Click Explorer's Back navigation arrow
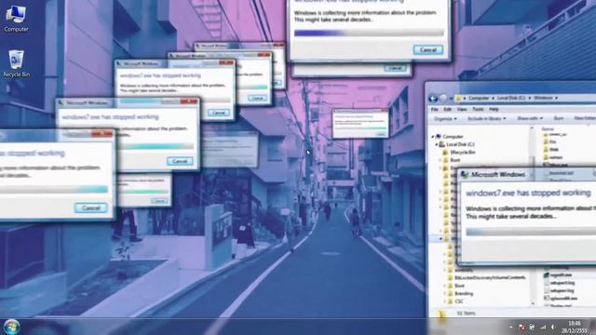The width and height of the screenshot is (596, 335). (433, 99)
